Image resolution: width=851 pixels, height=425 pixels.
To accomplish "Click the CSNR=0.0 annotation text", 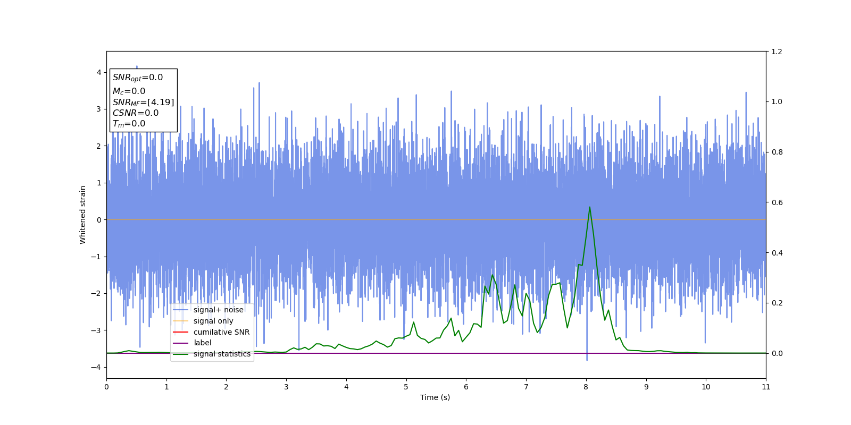I will [x=136, y=113].
